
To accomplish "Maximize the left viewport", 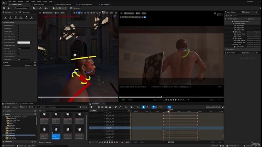I will tap(116, 13).
